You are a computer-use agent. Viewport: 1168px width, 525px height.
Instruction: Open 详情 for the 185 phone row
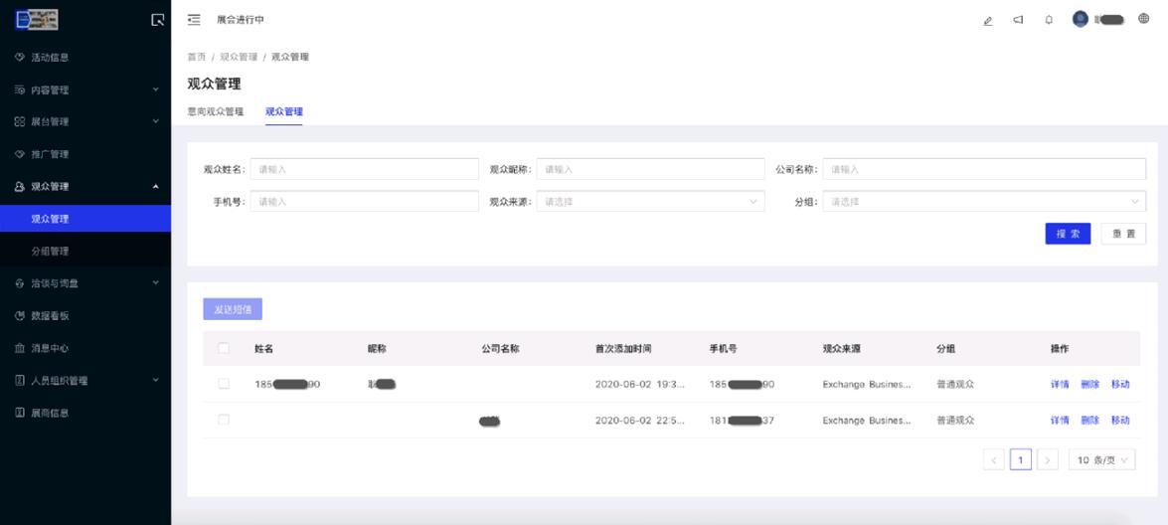pos(1060,384)
